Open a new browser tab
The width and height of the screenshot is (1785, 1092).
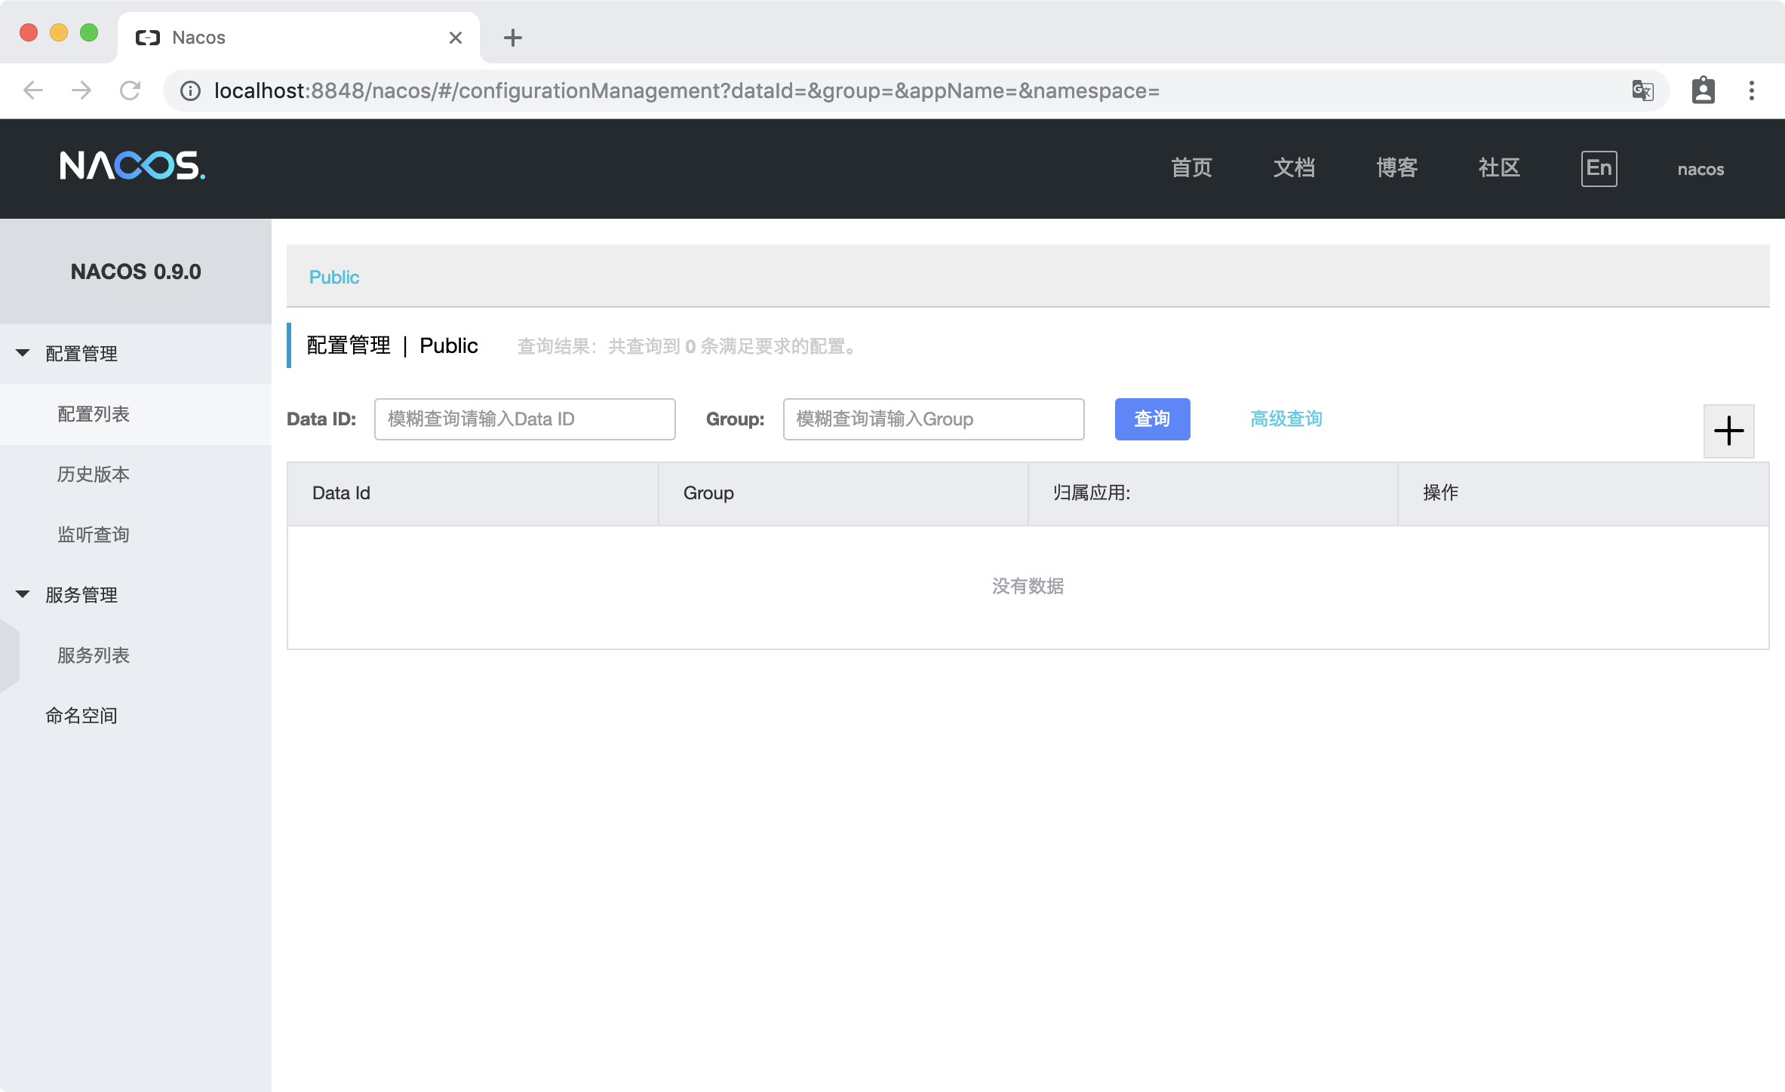[x=513, y=38]
